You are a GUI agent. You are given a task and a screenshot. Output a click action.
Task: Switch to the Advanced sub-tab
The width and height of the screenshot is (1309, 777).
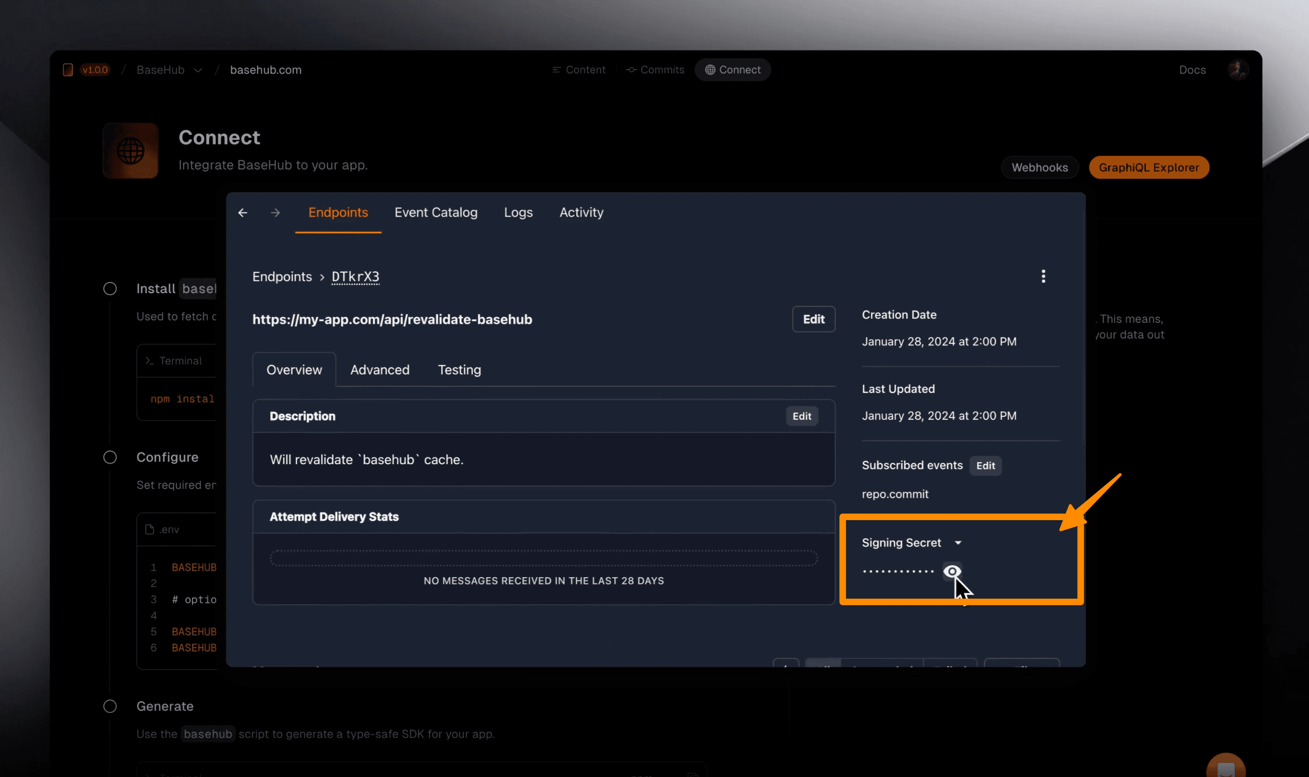pos(380,370)
